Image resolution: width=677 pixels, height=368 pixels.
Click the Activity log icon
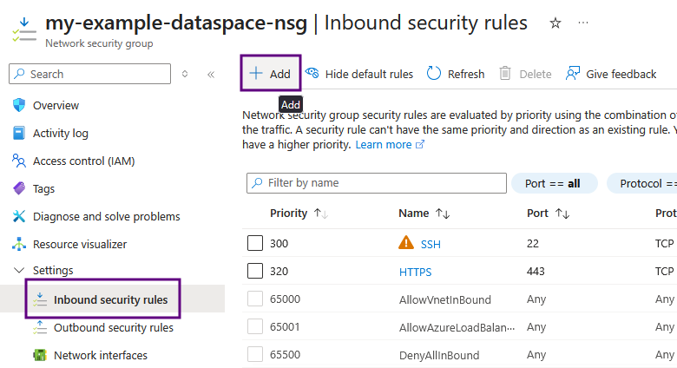click(x=19, y=133)
